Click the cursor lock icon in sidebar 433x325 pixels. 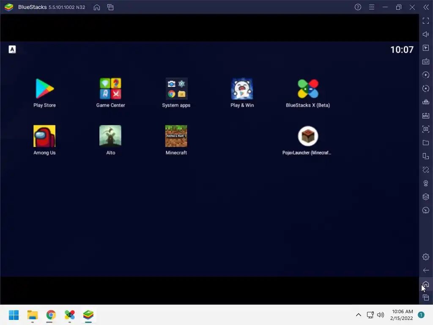click(426, 48)
